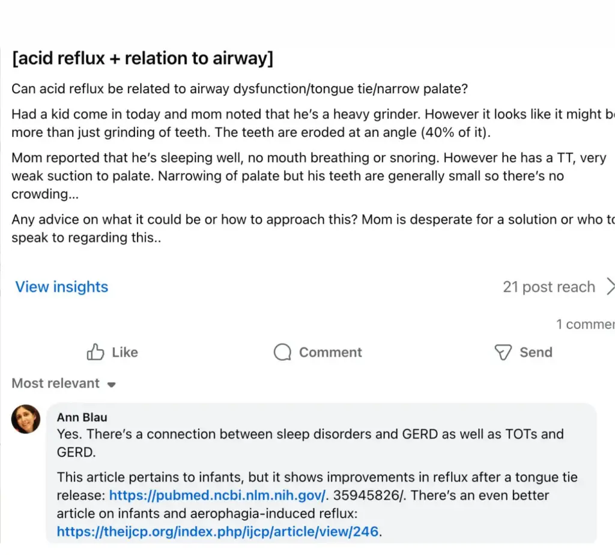Click the speech bubble Comment icon
The height and width of the screenshot is (555, 615).
click(282, 352)
